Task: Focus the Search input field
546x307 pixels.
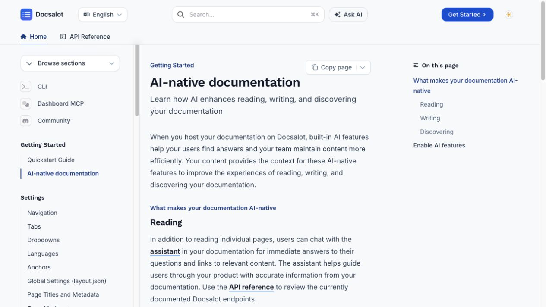Action: 248,14
